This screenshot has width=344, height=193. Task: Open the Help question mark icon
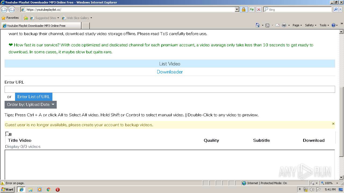click(x=334, y=25)
